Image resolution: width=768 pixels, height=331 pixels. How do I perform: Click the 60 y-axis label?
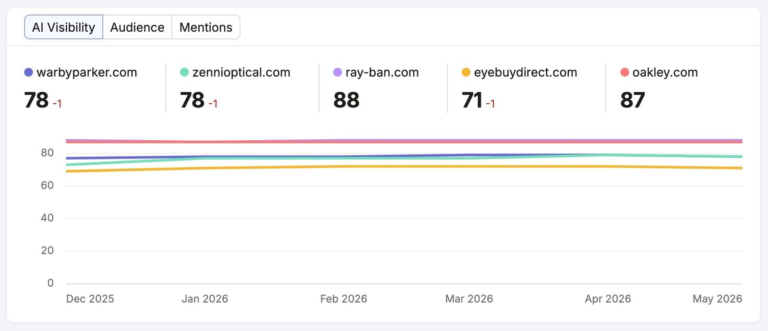(x=47, y=185)
